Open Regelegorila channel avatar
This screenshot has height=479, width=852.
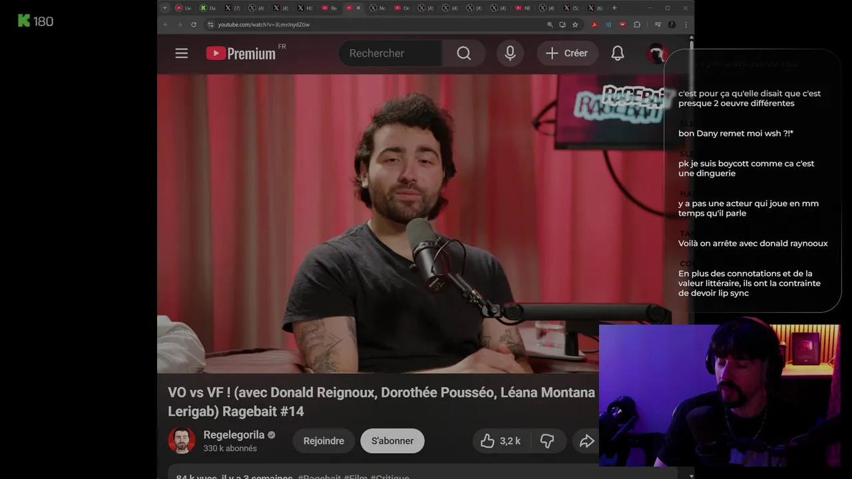click(x=182, y=440)
